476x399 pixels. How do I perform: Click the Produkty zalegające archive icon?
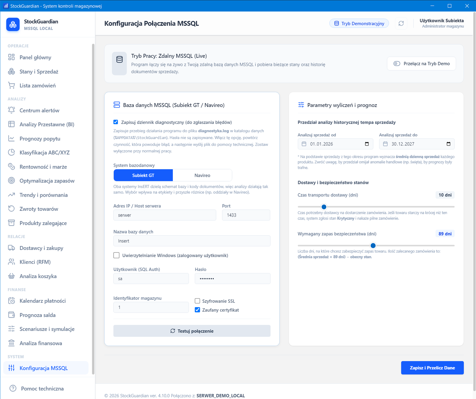coord(11,223)
